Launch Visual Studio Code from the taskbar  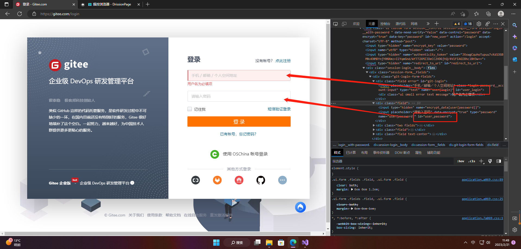pyautogui.click(x=305, y=242)
